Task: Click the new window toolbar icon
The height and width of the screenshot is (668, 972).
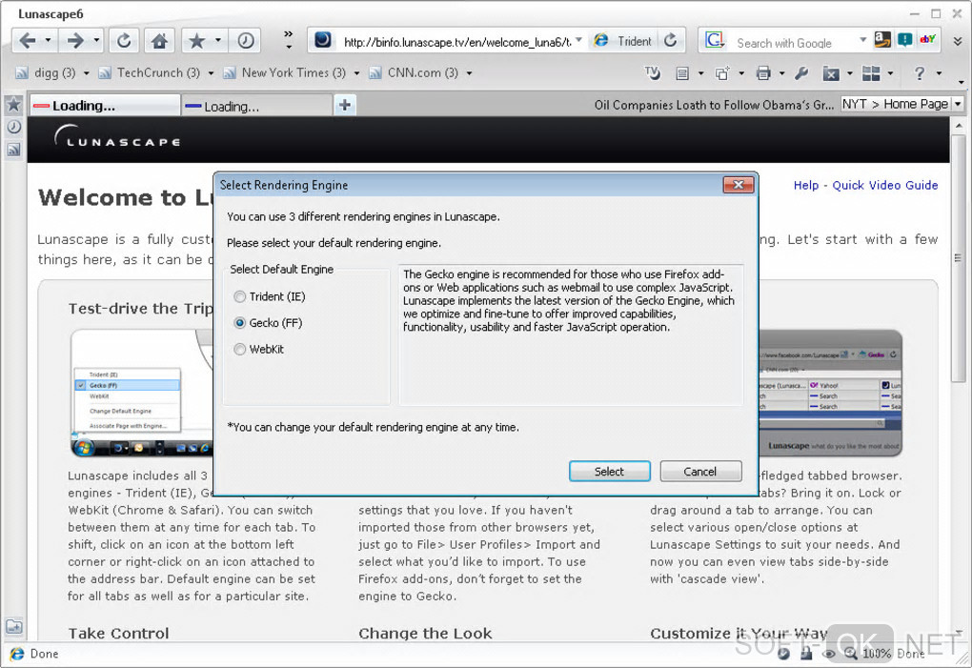Action: pyautogui.click(x=722, y=73)
